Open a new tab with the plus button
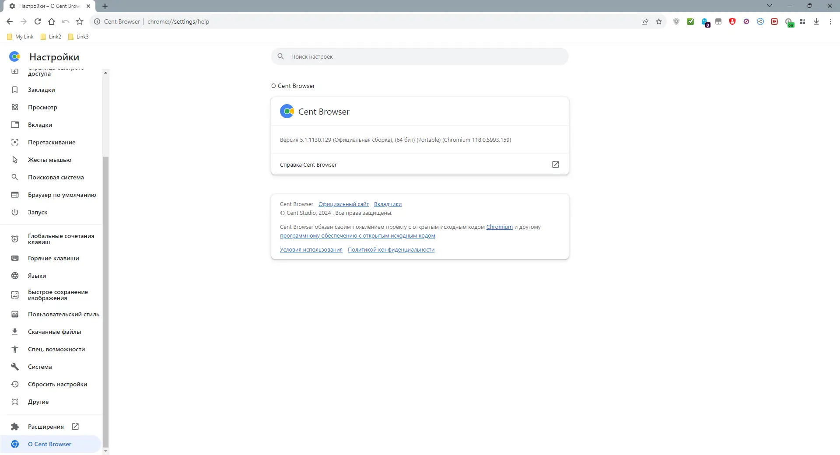This screenshot has height=455, width=840. 105,6
